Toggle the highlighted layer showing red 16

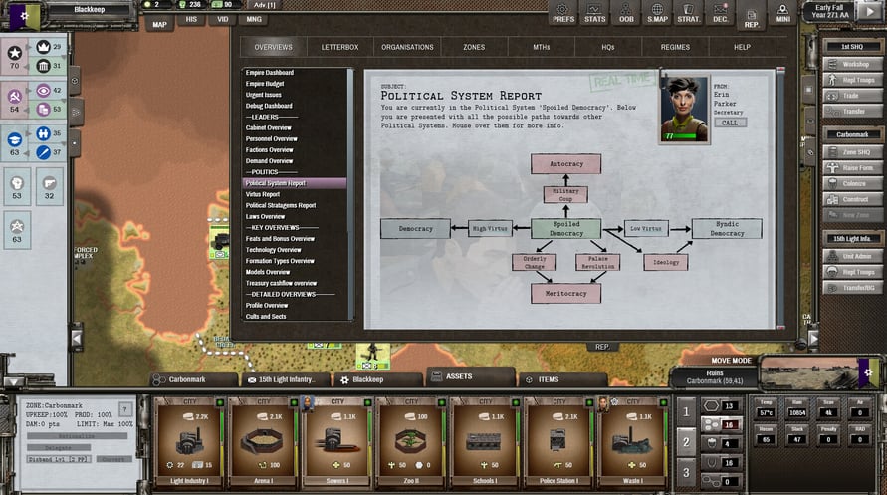pos(721,424)
